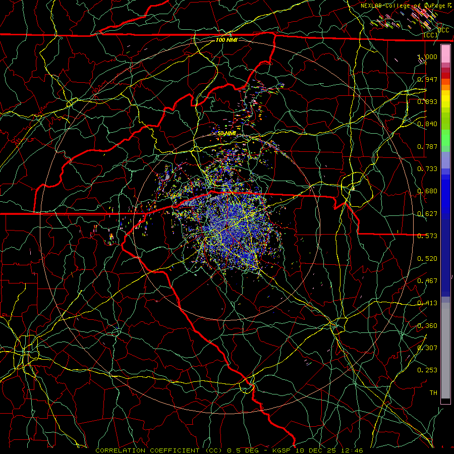Select the 0.733 color scale value
The width and height of the screenshot is (454, 454).
[x=427, y=169]
